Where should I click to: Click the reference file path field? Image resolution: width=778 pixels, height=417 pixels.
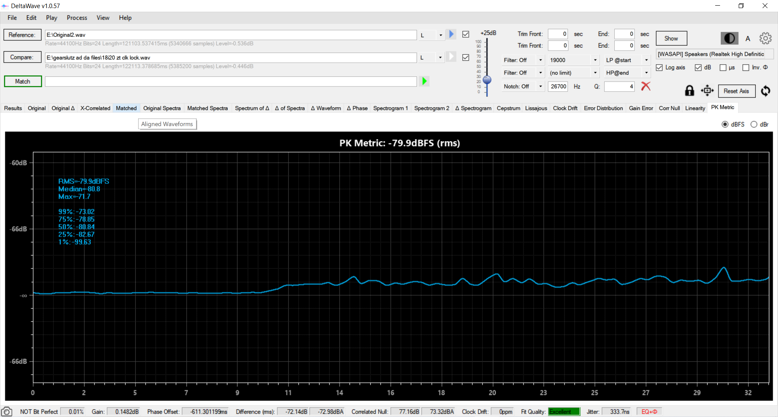pos(231,35)
